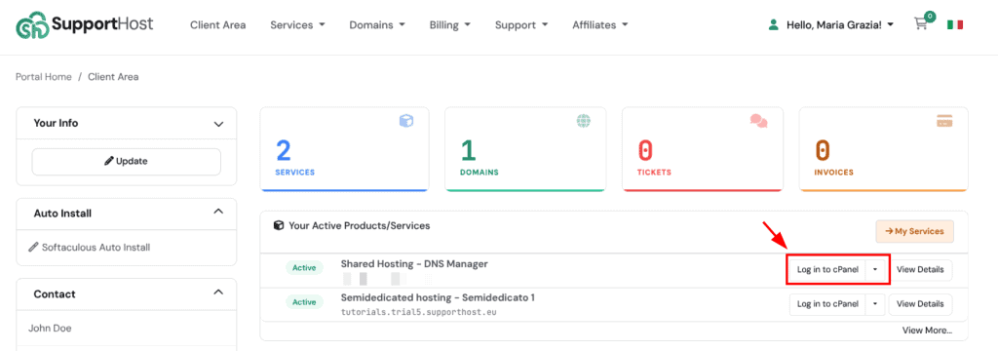Collapse the Auto Install panel chevron
Image resolution: width=998 pixels, height=351 pixels.
[218, 211]
